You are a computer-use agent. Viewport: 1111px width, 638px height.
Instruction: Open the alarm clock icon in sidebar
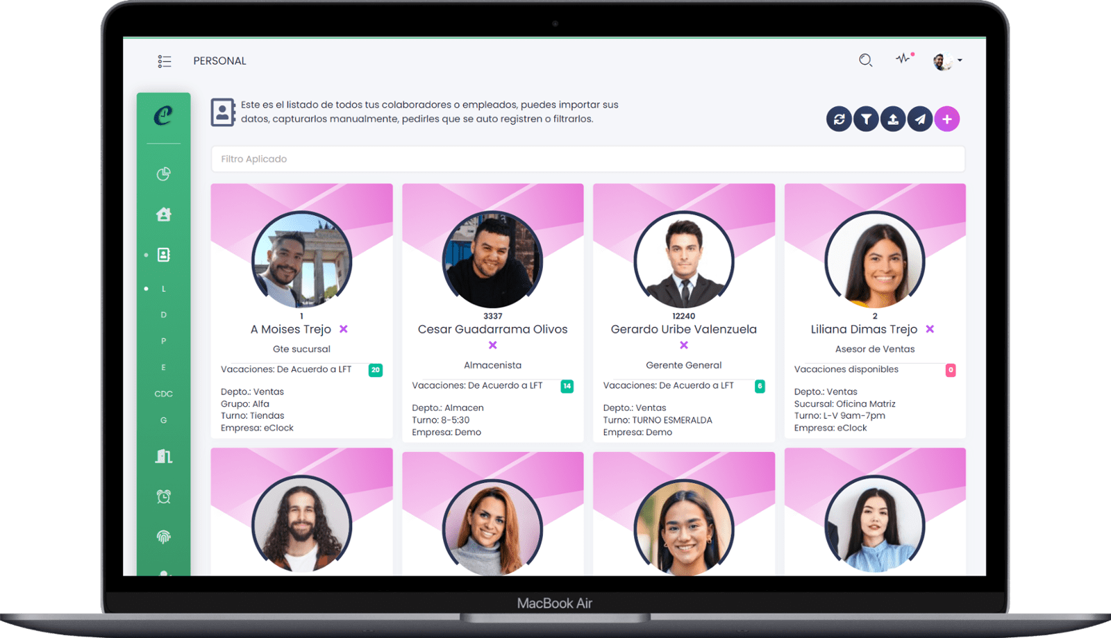tap(164, 496)
